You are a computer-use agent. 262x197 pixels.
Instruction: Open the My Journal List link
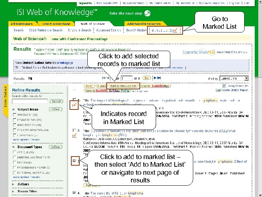coord(185,3)
